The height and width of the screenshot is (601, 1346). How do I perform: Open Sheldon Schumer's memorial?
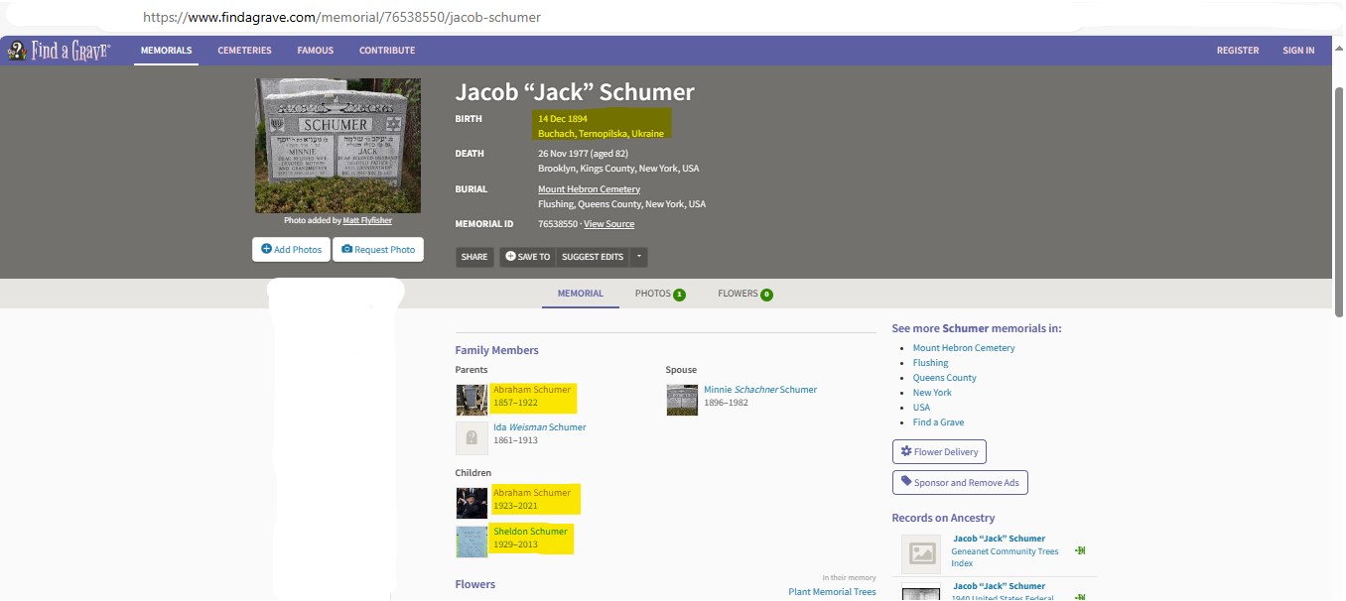530,532
